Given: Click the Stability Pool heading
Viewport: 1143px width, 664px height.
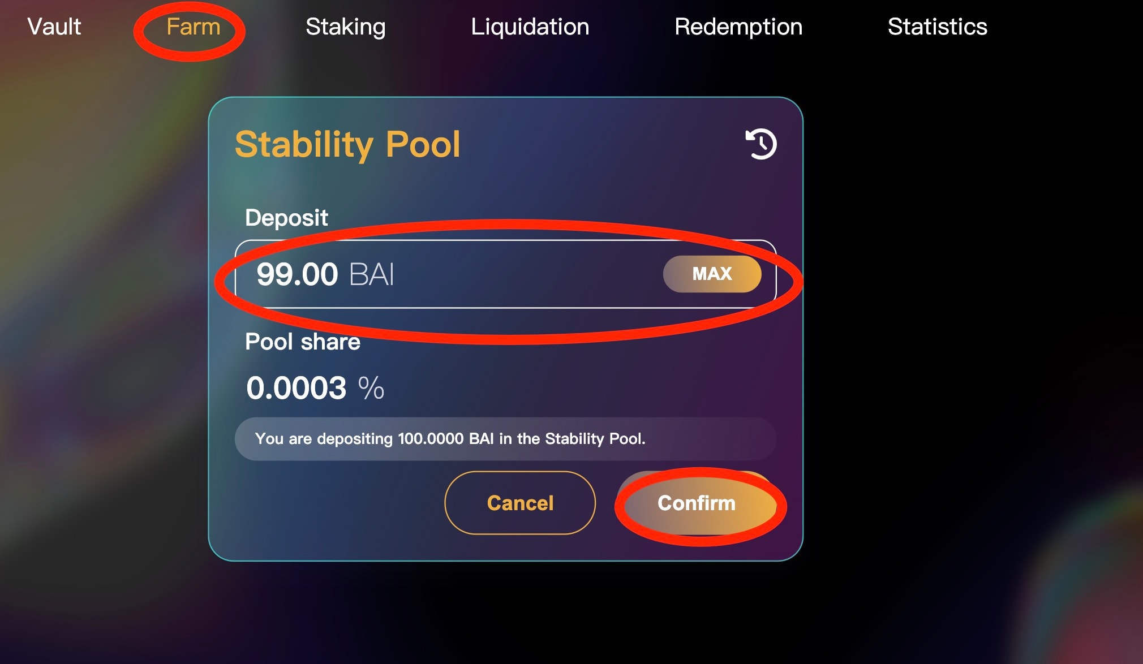Looking at the screenshot, I should coord(347,144).
